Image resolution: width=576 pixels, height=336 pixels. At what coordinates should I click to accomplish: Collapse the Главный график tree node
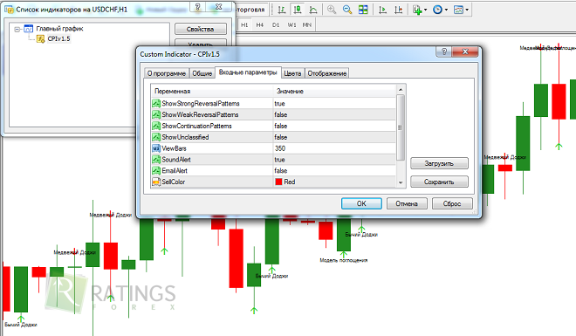[x=17, y=29]
